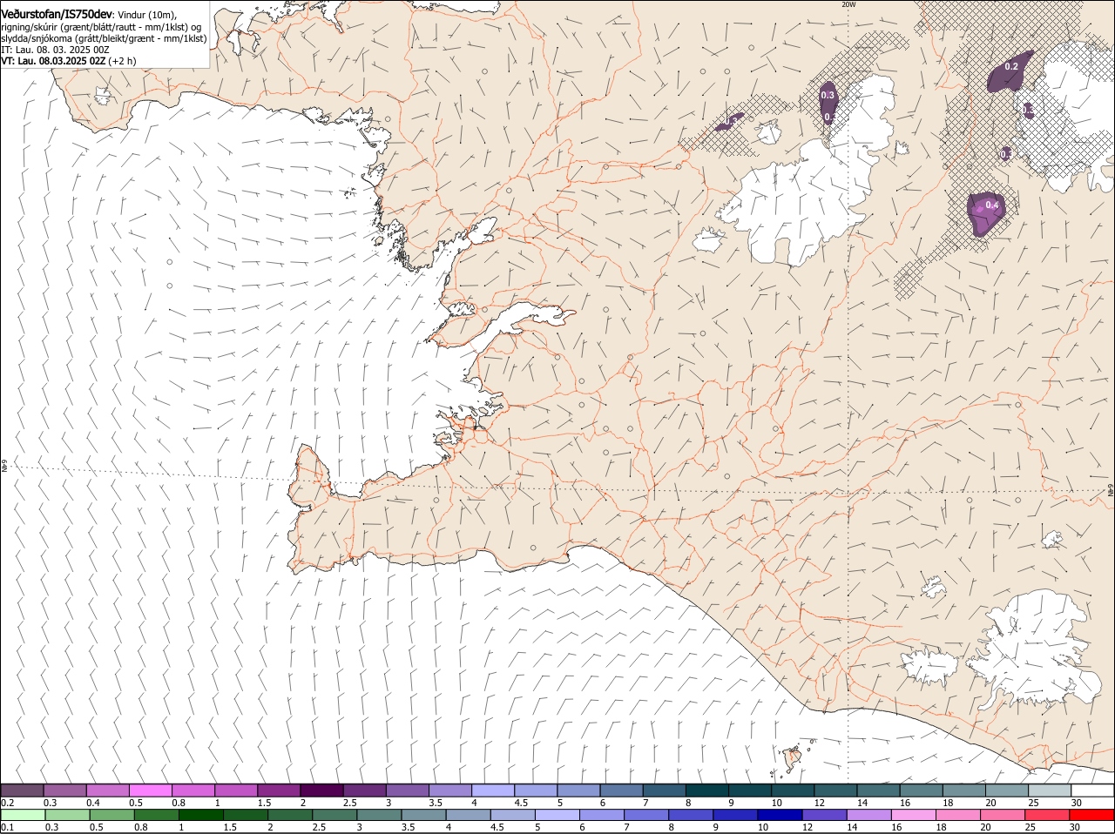This screenshot has width=1115, height=834.
Task: Click the 64N label on the left map edge
Action: [4, 467]
